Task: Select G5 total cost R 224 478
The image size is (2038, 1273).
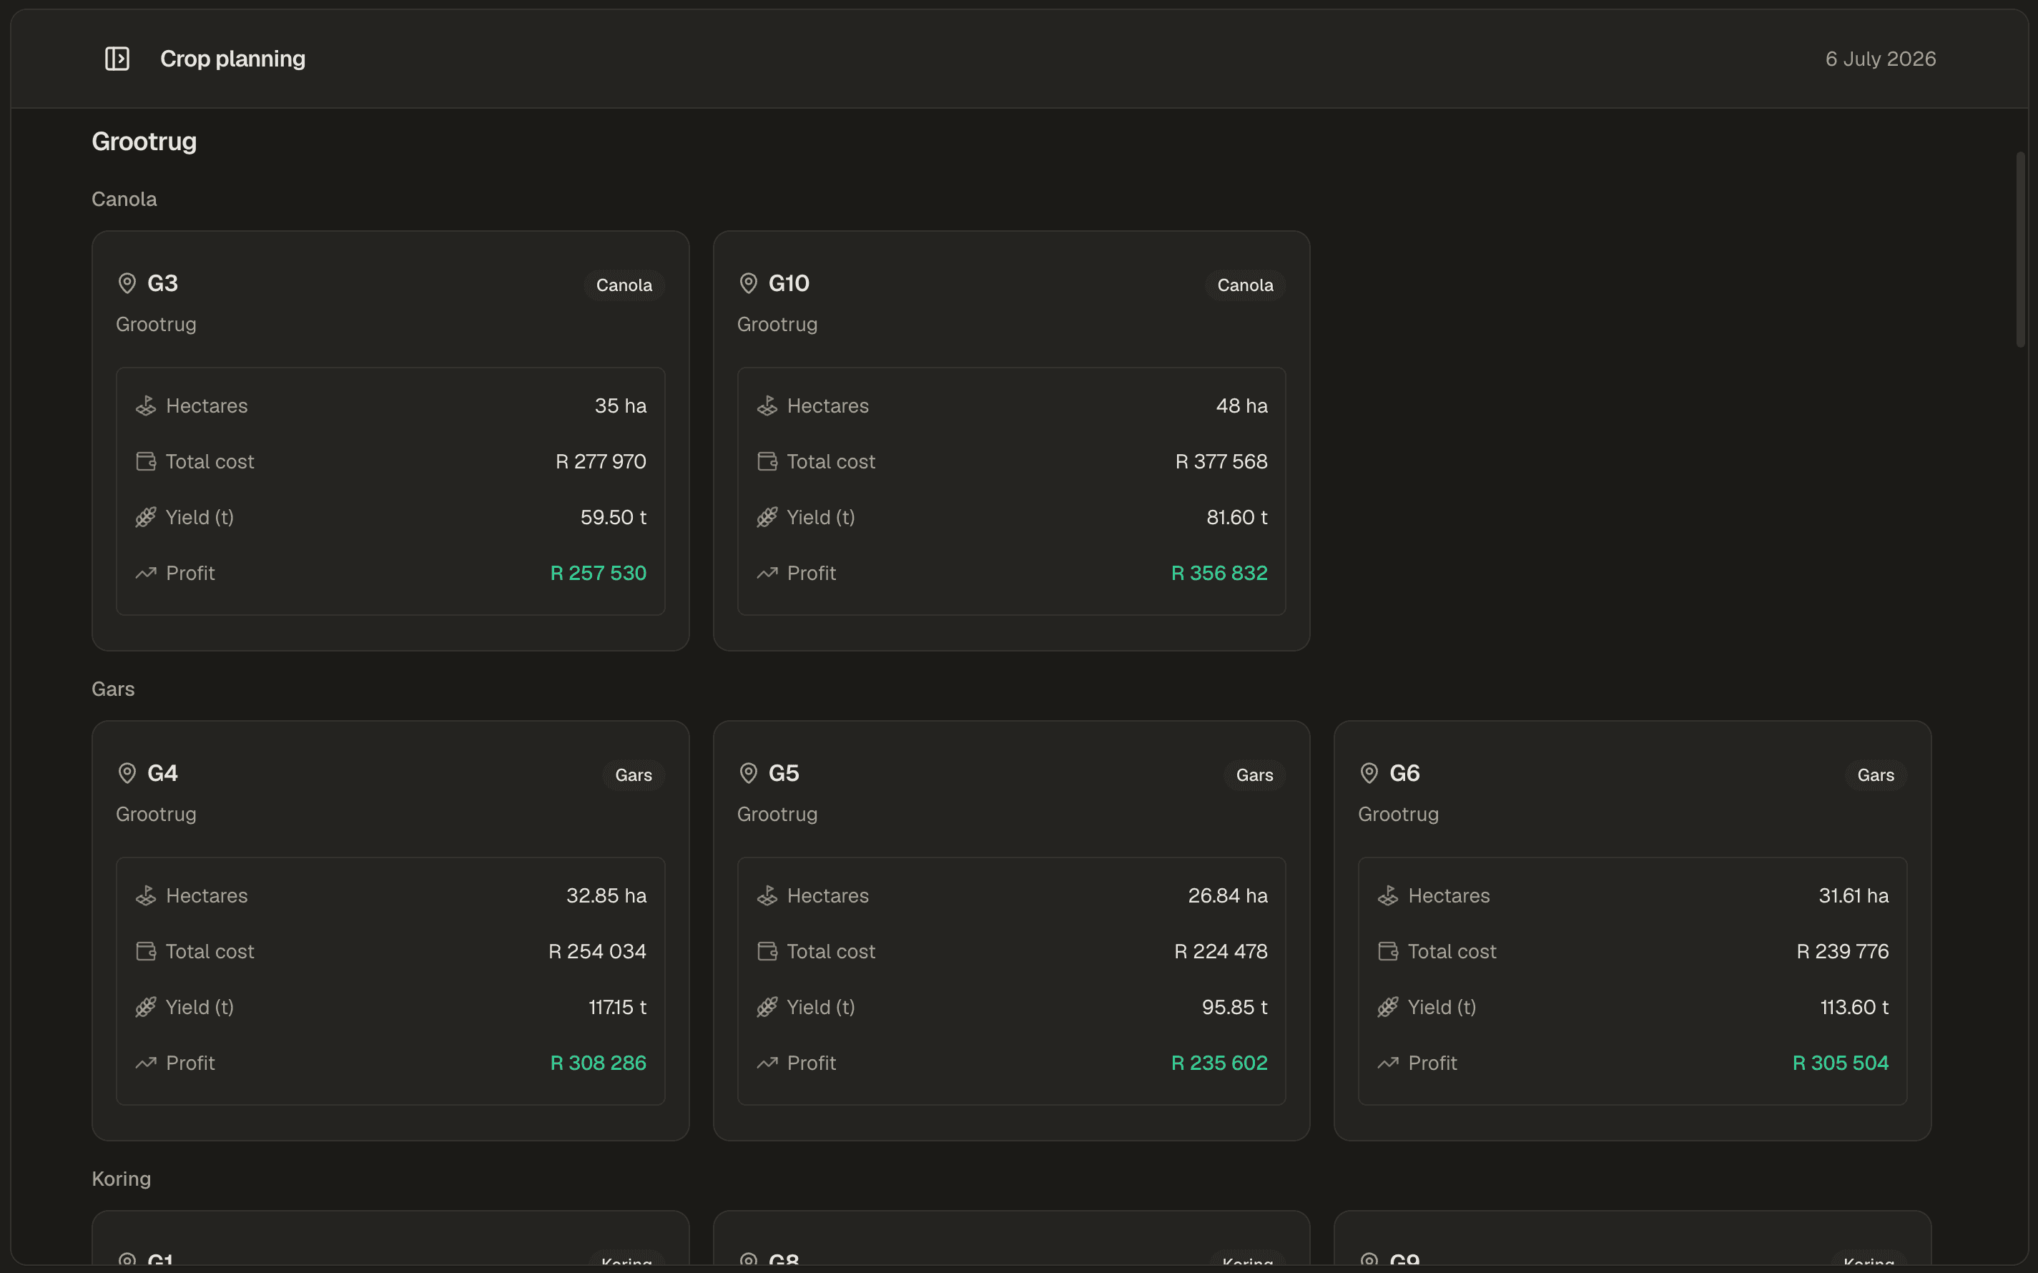Action: click(x=1221, y=951)
